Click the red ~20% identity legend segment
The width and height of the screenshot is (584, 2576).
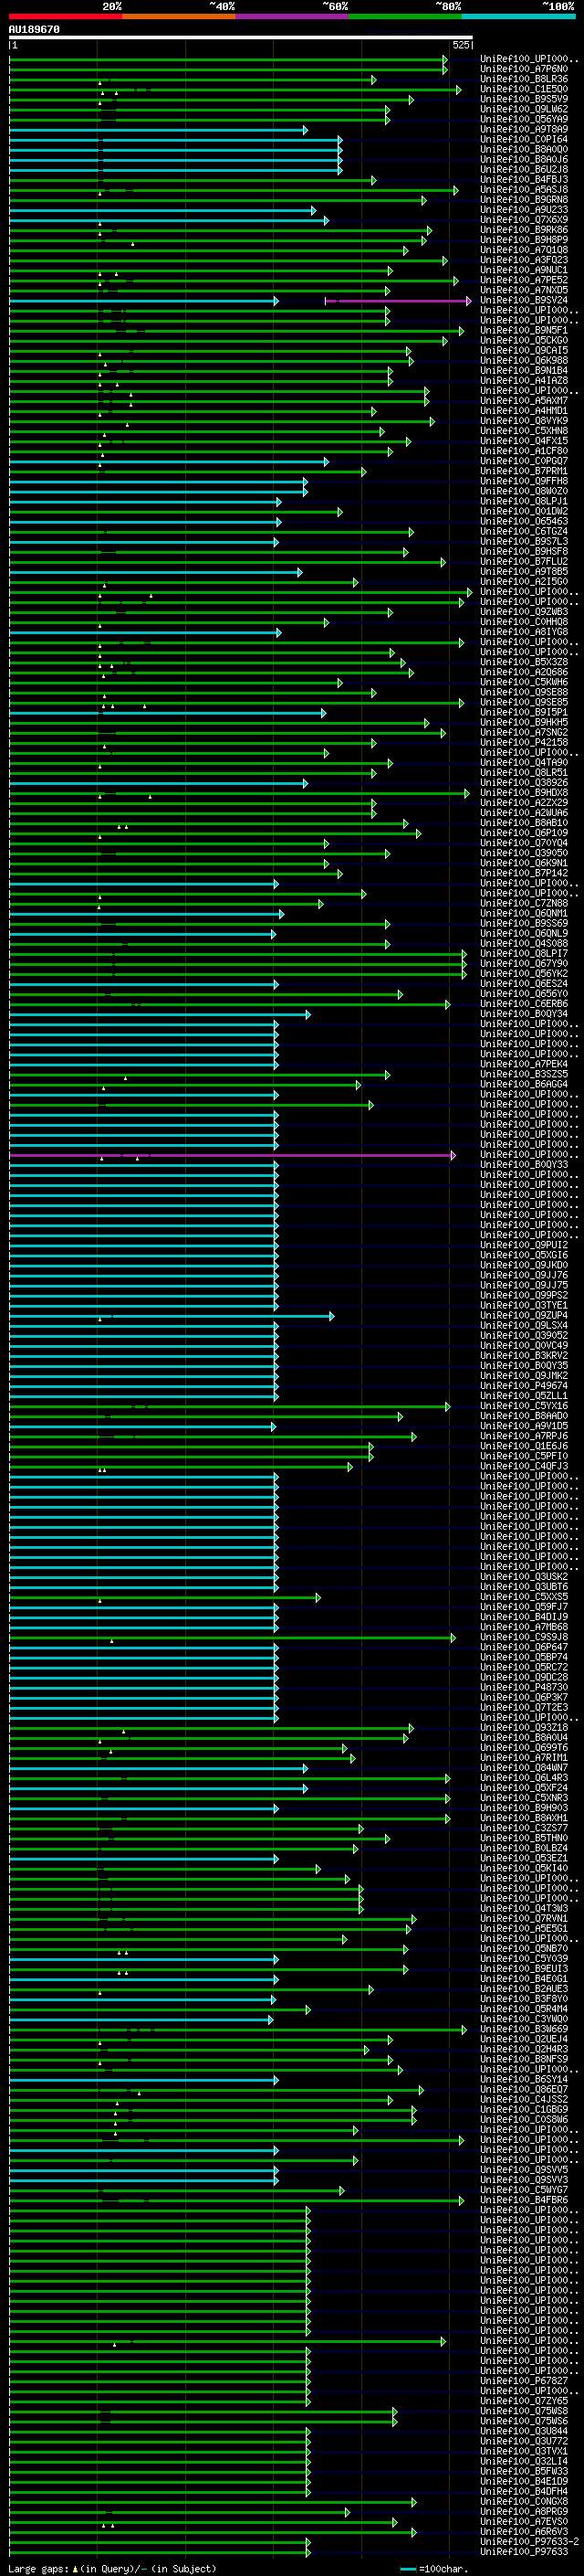pos(66,16)
